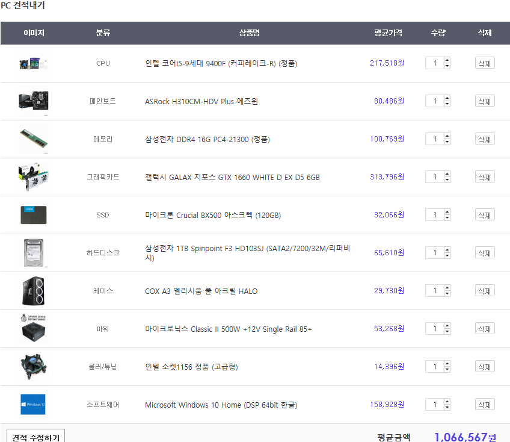Click the 그래픽카드 quantity input field
This screenshot has height=442, width=510.
coord(435,177)
